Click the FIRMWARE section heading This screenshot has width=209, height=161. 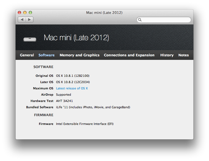(43, 115)
